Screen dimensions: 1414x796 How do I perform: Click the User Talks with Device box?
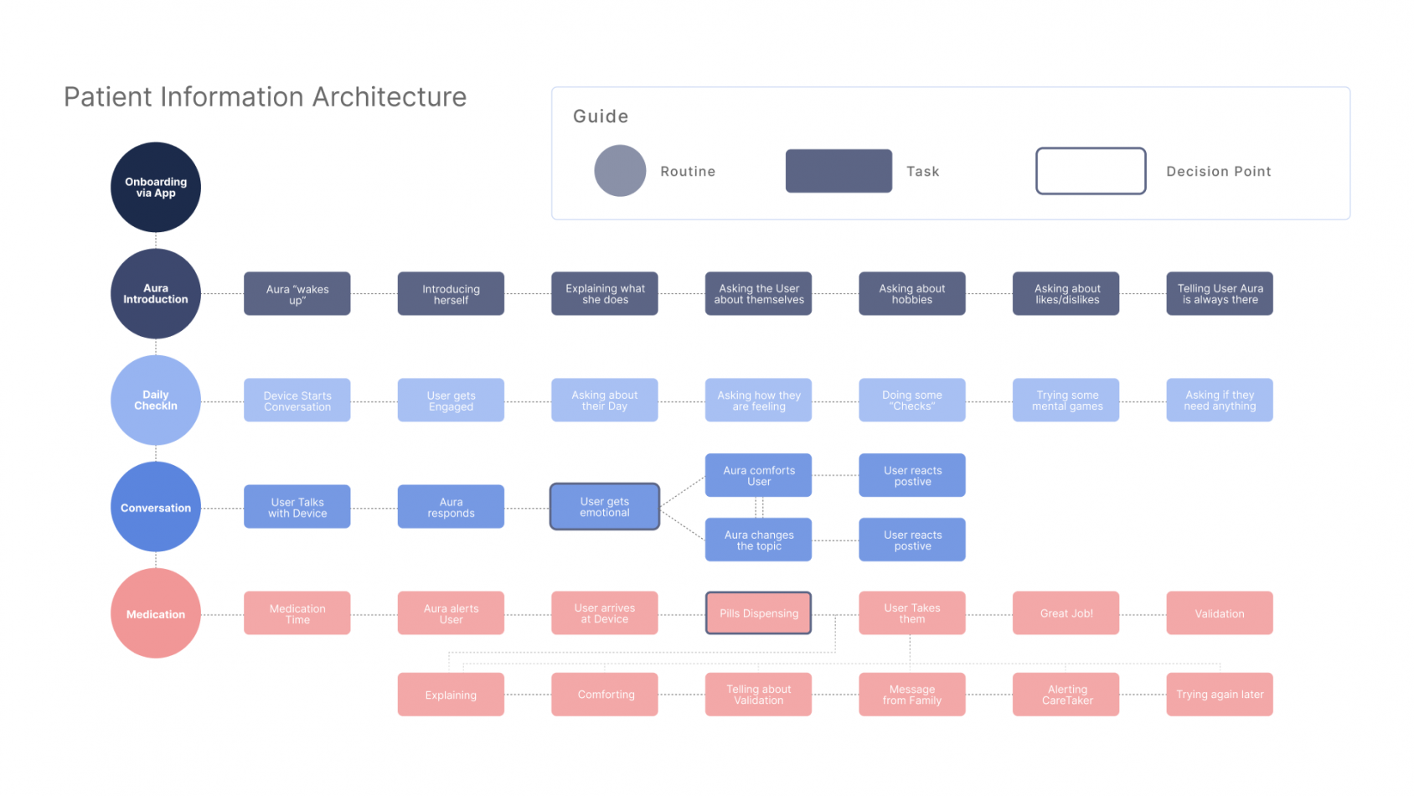click(297, 506)
